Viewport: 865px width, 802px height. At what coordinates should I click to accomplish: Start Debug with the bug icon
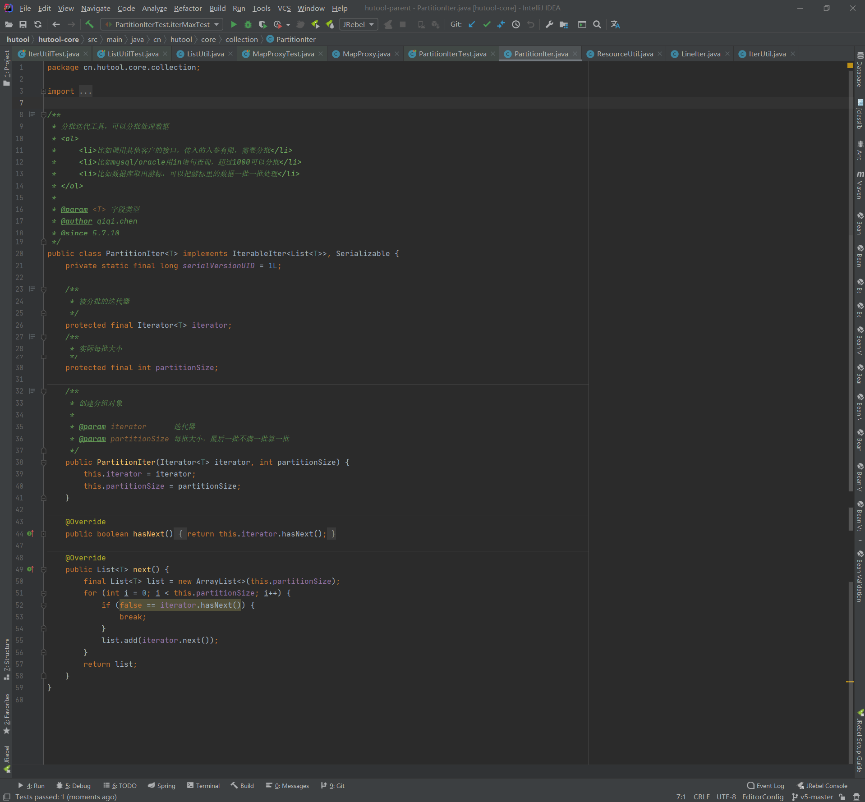[x=248, y=24]
